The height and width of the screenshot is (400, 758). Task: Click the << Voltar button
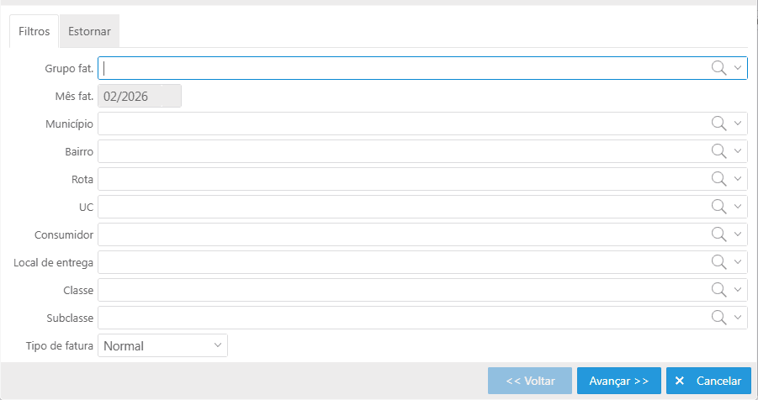click(x=530, y=381)
